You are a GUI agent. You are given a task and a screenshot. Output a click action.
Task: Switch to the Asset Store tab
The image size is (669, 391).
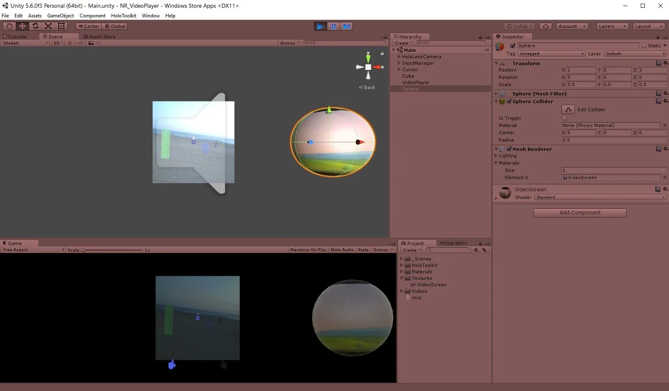pos(99,36)
